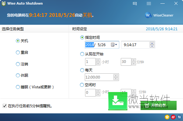Screen dimensions: 183x121
Task: Click the 开始任务 start task button
Action: click(159, 105)
